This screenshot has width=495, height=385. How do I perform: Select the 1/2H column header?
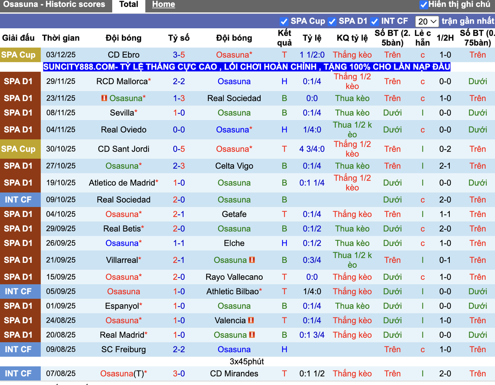pyautogui.click(x=445, y=38)
